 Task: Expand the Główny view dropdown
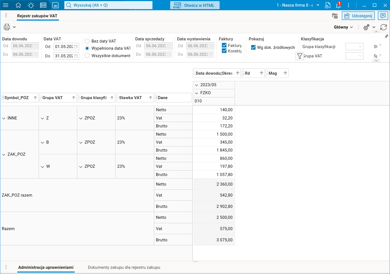pos(343,27)
